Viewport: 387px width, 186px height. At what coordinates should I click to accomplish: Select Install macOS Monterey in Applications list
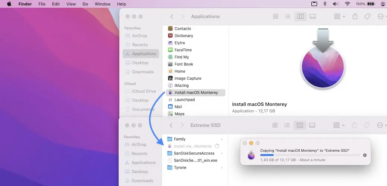point(196,93)
